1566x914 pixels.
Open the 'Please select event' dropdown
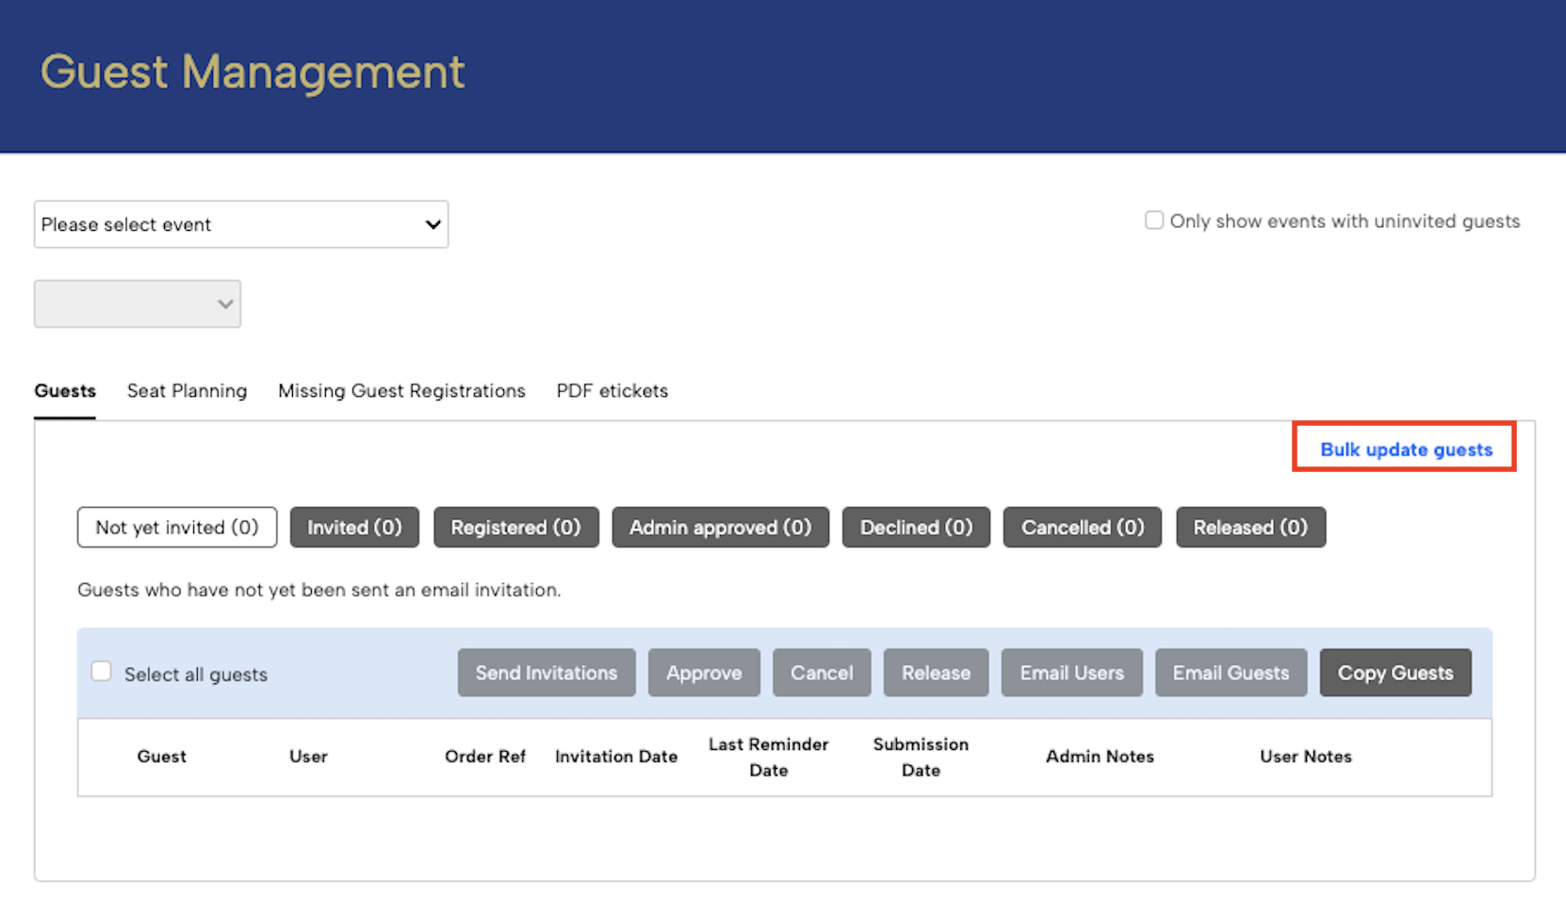[240, 224]
